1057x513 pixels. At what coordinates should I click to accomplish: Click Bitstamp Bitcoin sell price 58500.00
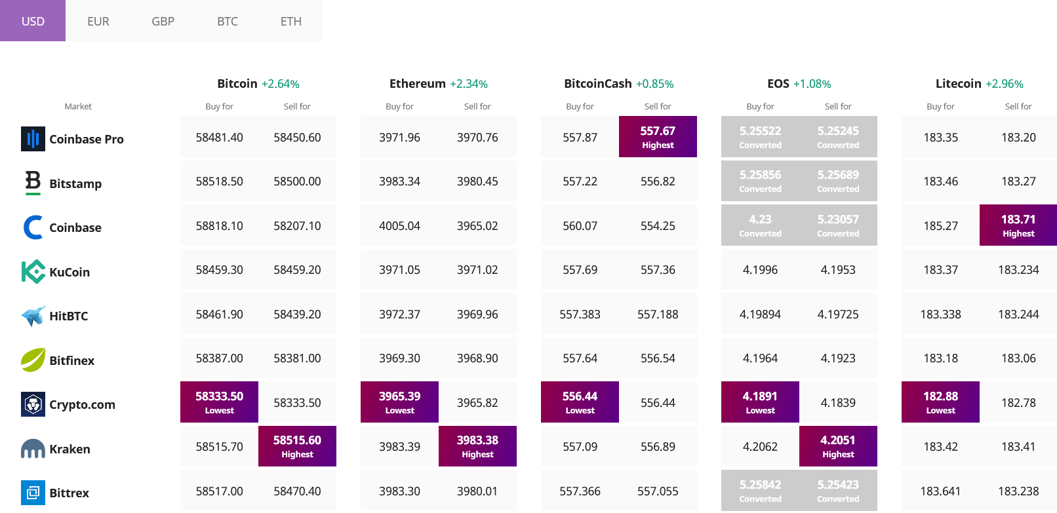297,181
